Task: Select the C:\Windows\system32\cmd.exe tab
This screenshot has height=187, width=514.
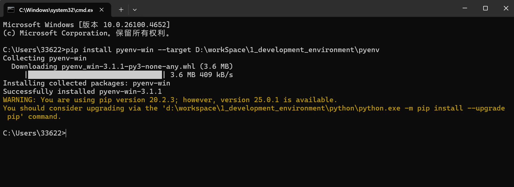Action: [x=56, y=10]
